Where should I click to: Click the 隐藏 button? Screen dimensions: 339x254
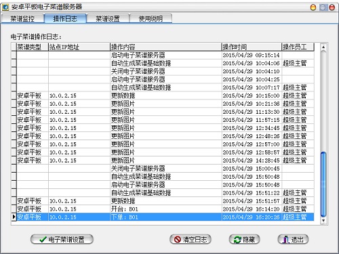244,239
